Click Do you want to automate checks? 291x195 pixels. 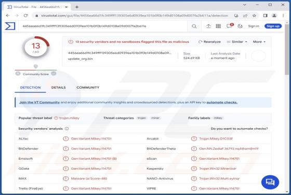pos(239,129)
